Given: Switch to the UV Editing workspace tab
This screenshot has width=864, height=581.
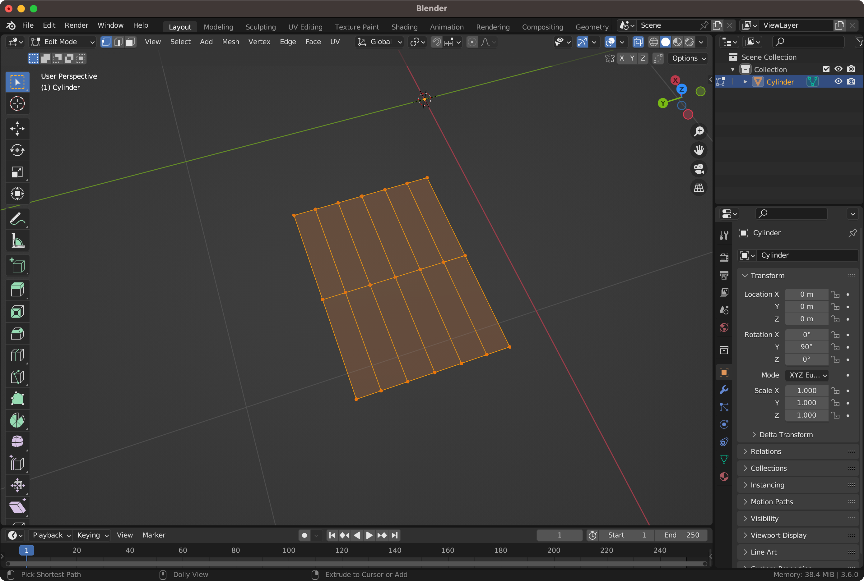Looking at the screenshot, I should [x=305, y=27].
